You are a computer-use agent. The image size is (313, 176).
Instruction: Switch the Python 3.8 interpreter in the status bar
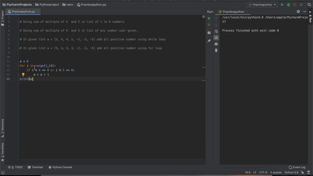pos(291,173)
